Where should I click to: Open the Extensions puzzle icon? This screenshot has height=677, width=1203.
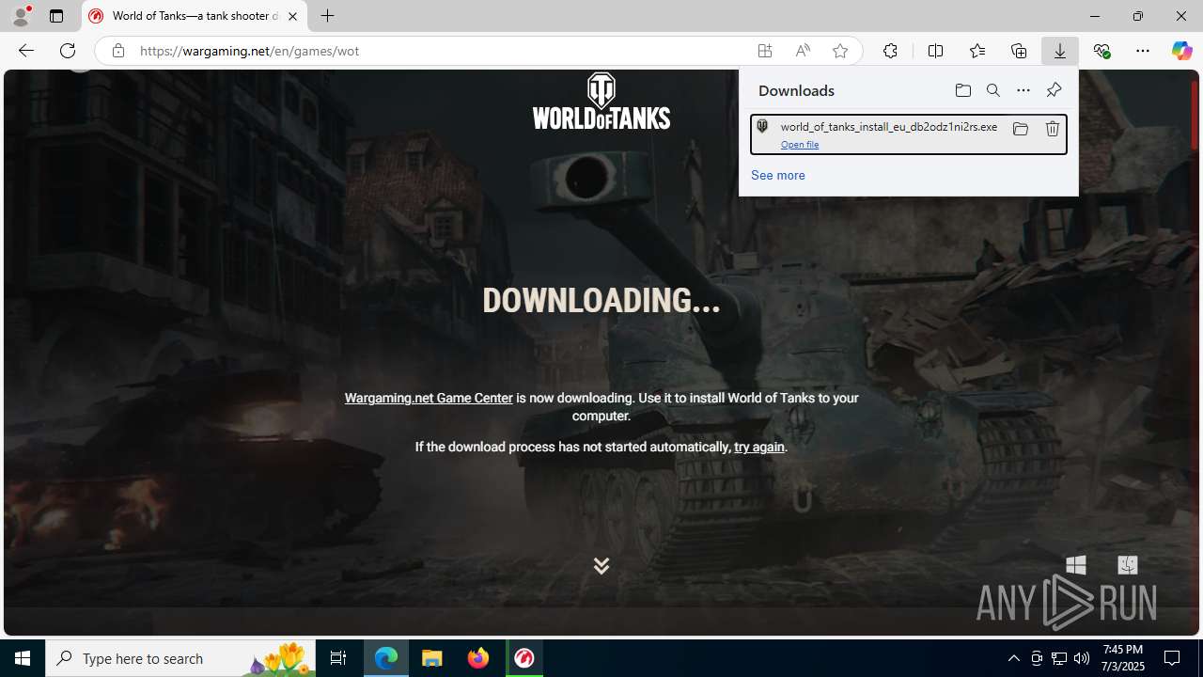(890, 51)
